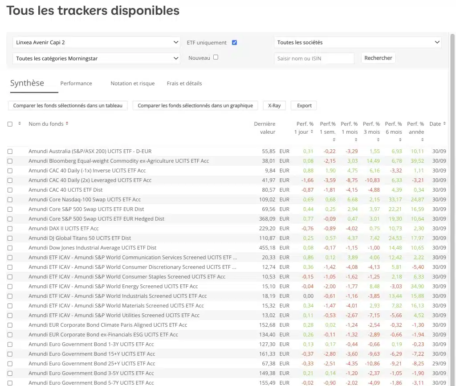Sort by Perf. % 1 jour arrows
Image resolution: width=456 pixels, height=386 pixels.
(312, 131)
